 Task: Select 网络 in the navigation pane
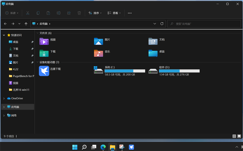(14, 116)
